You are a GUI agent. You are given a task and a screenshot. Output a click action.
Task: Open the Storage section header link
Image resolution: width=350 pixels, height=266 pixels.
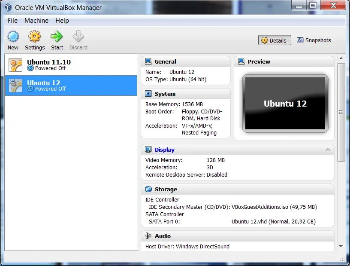tap(166, 190)
